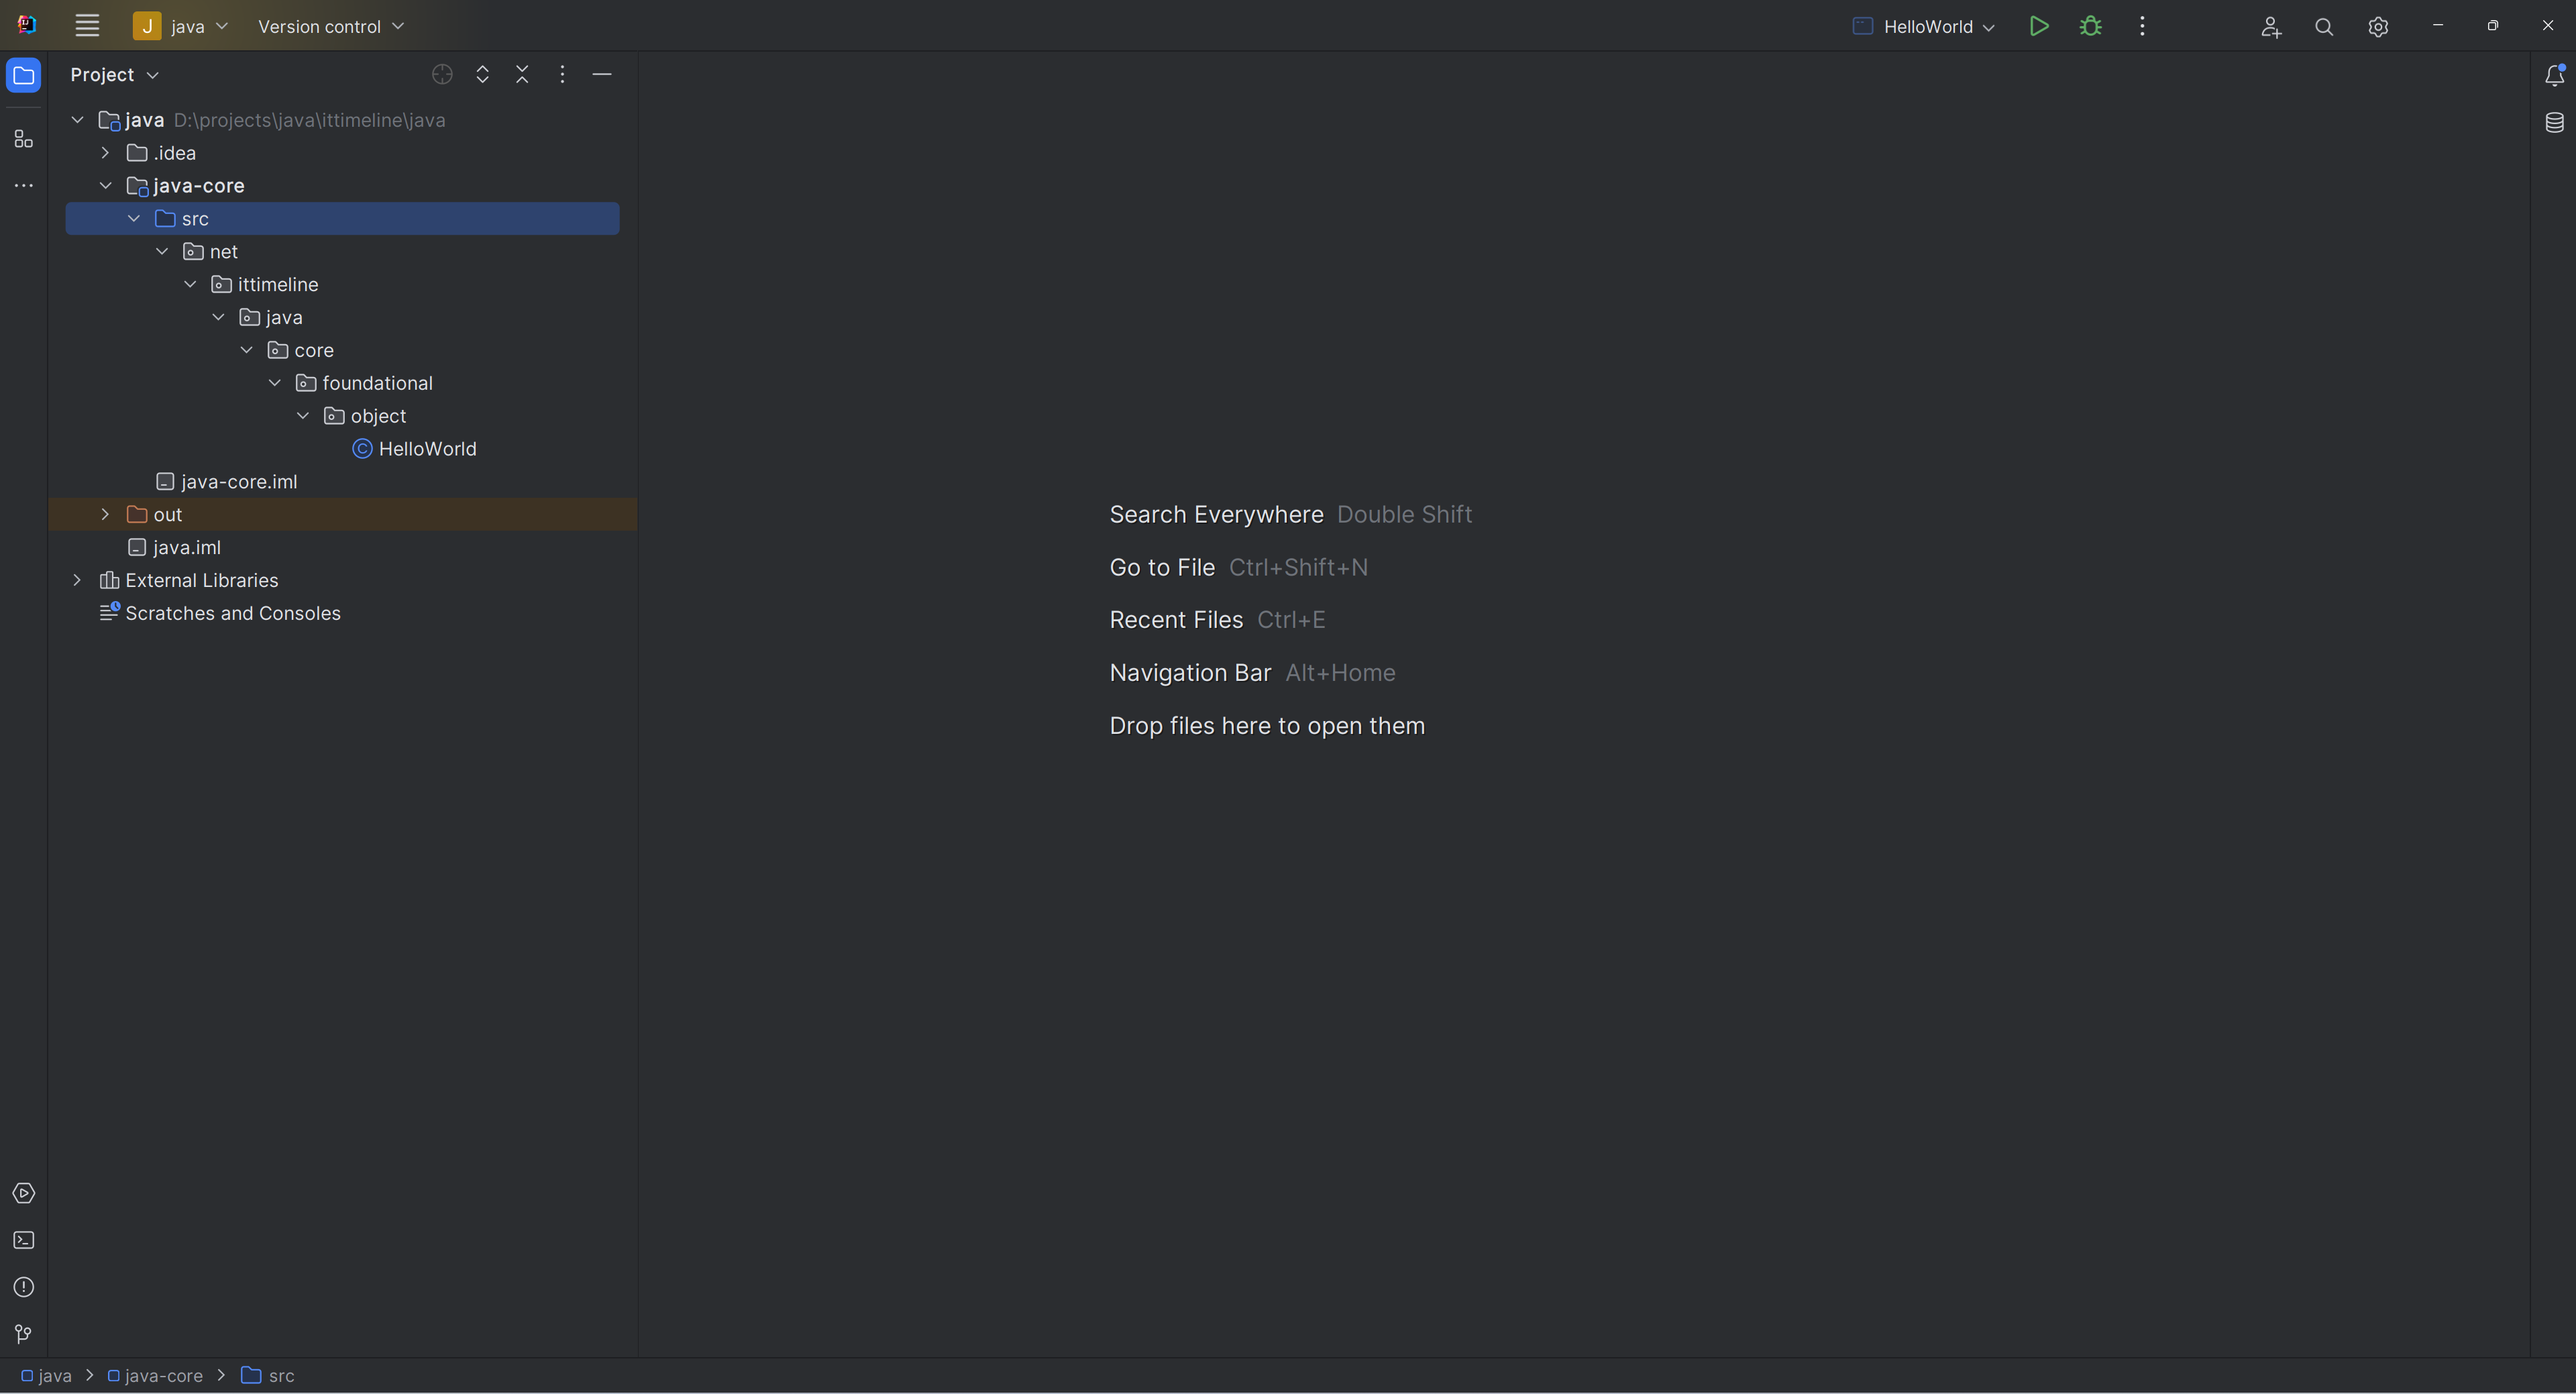Expand the out folder
This screenshot has height=1394, width=2576.
105,515
